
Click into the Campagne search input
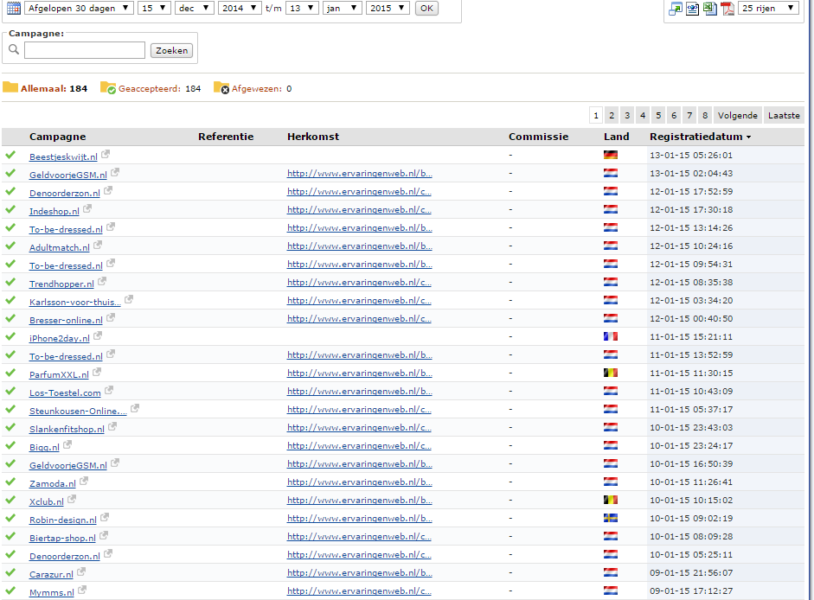(85, 50)
